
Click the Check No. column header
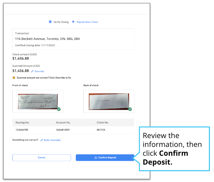(103, 123)
